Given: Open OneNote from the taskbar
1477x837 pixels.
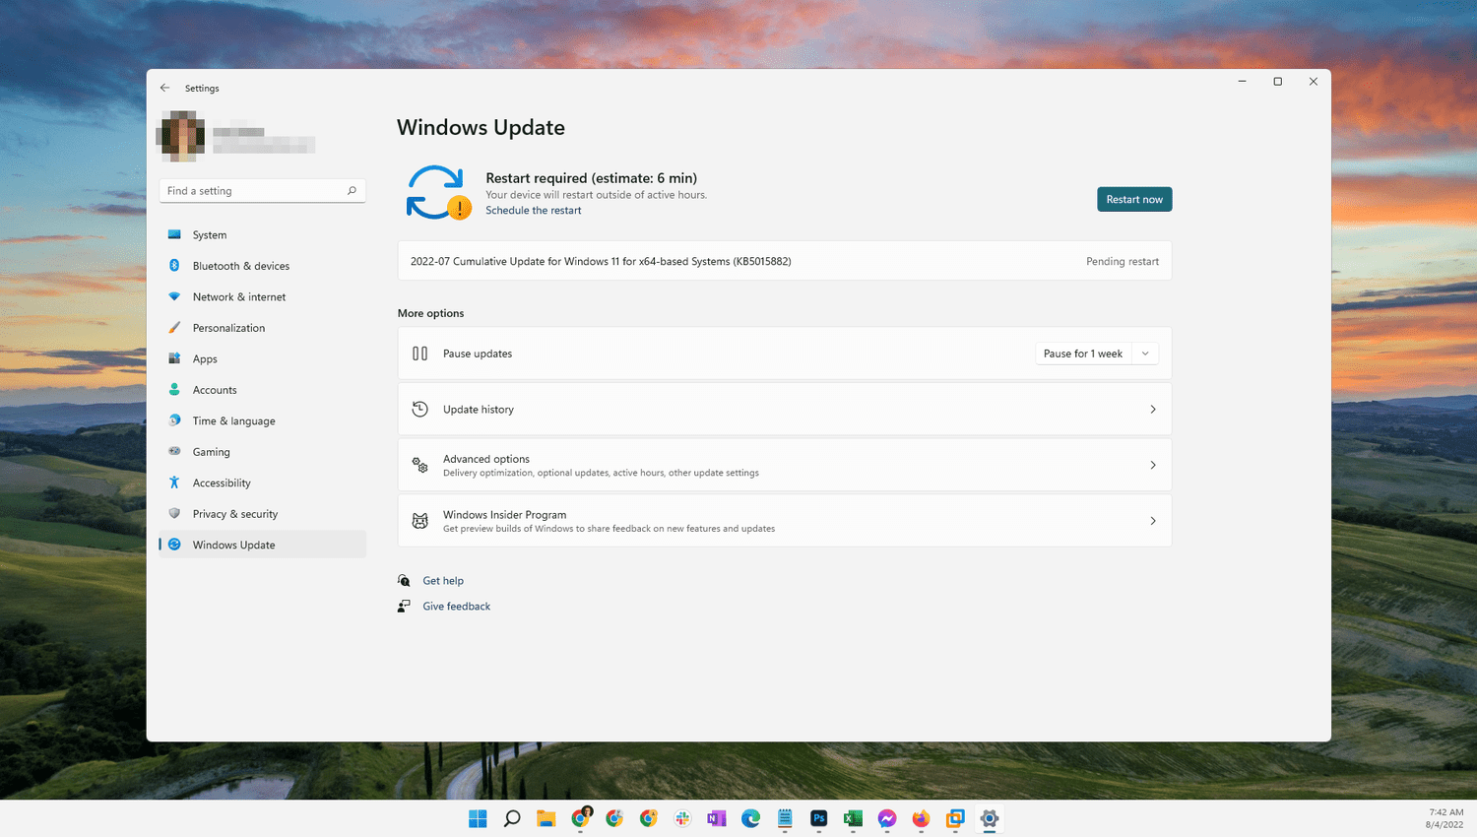Looking at the screenshot, I should 717,818.
